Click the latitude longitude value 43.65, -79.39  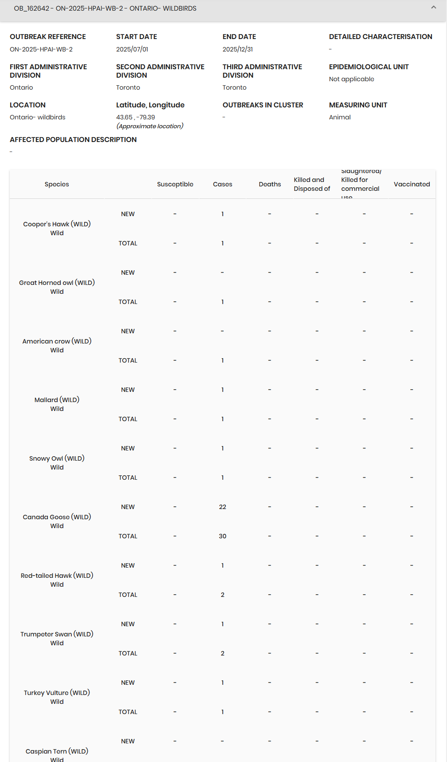pyautogui.click(x=136, y=117)
